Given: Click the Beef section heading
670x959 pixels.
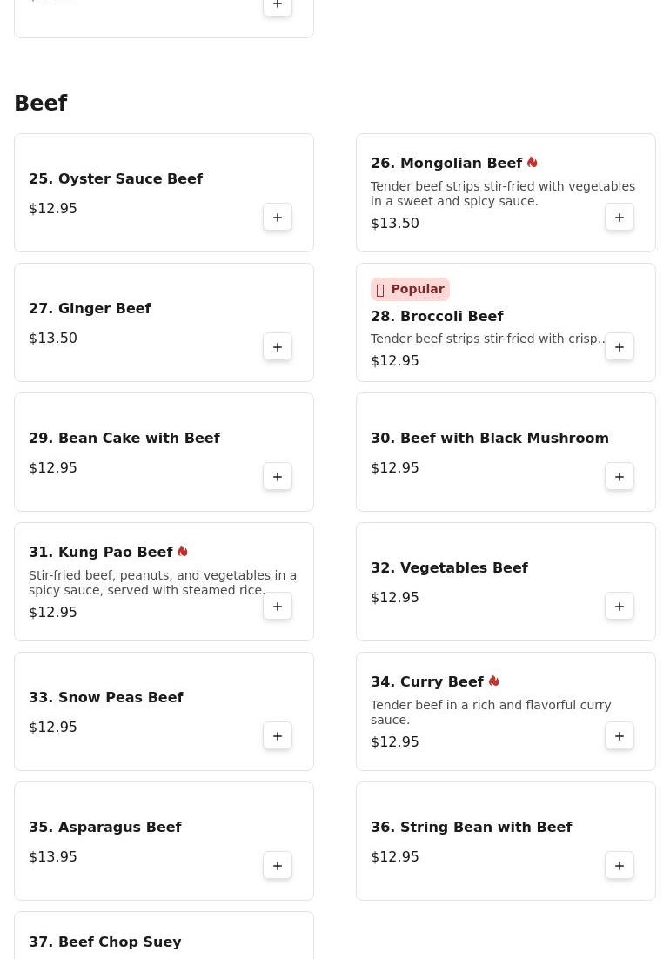Looking at the screenshot, I should pos(41,103).
